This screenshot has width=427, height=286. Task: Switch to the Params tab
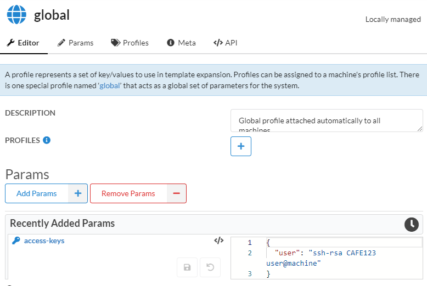point(75,43)
